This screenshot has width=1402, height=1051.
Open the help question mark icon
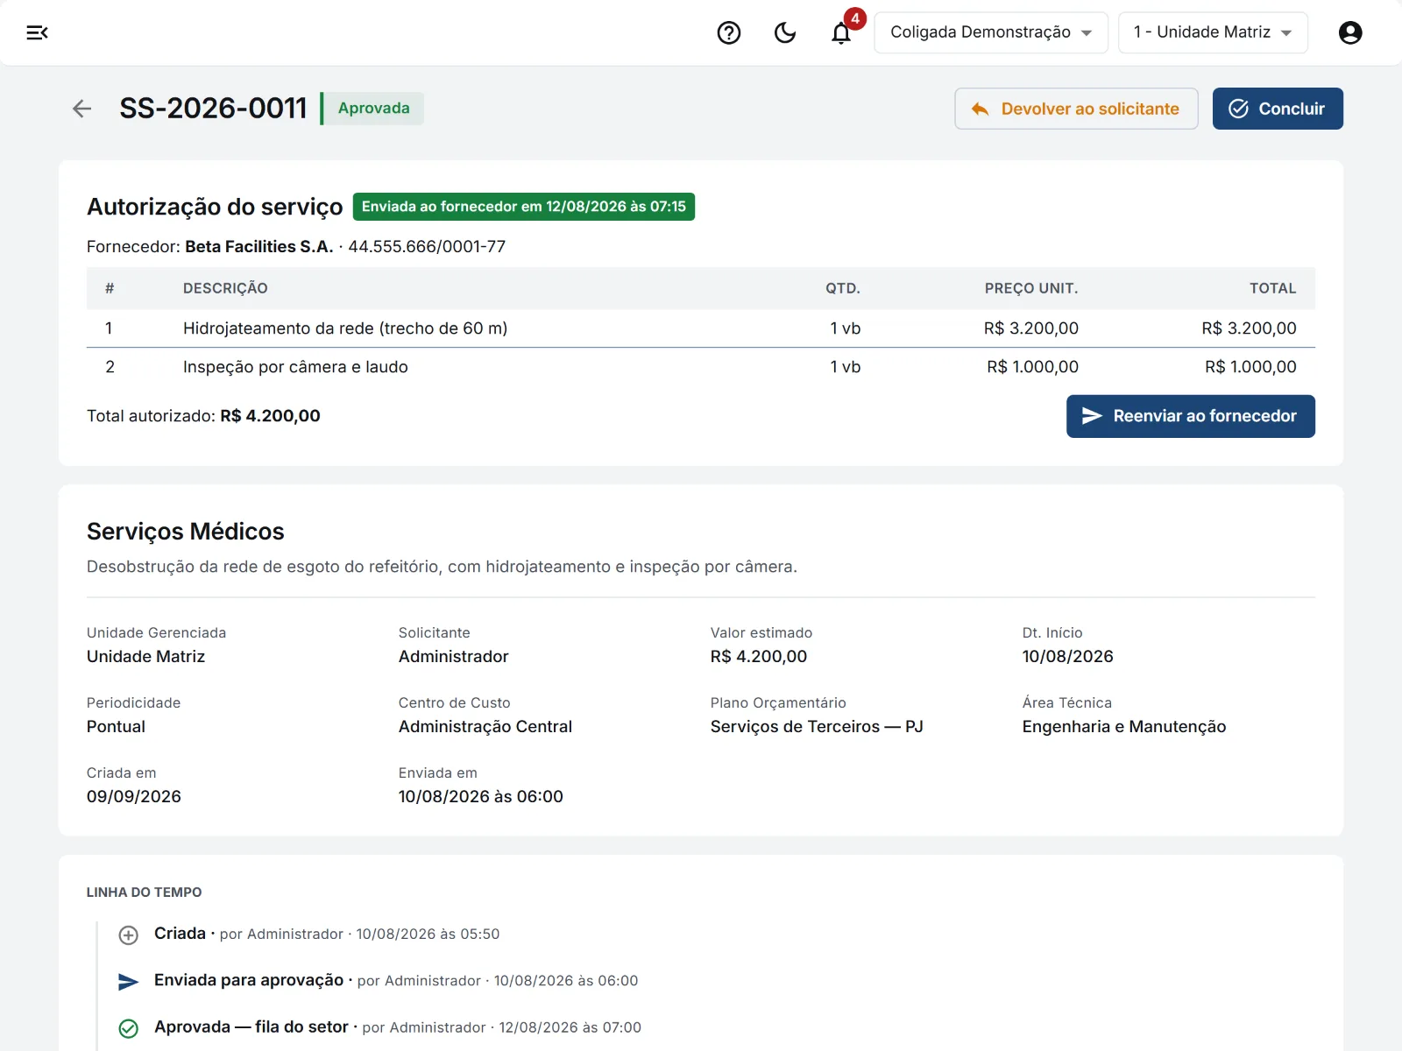pos(729,32)
